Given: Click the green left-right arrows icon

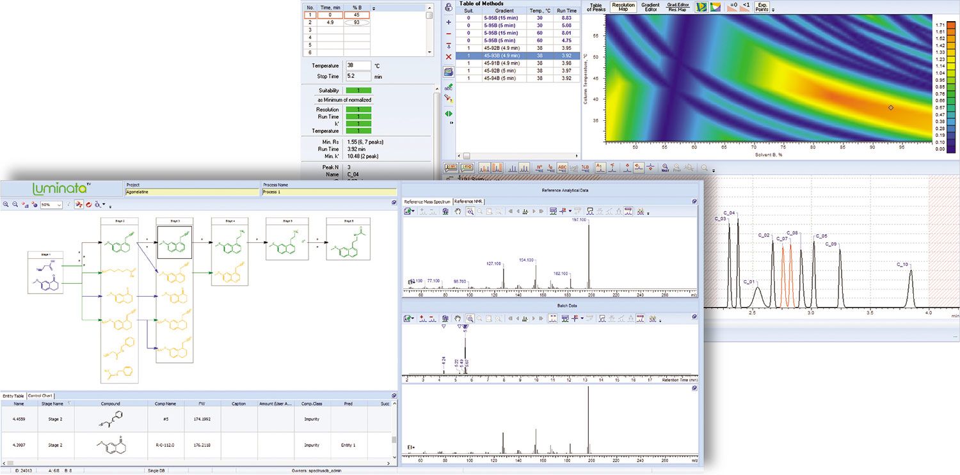Looking at the screenshot, I should tap(448, 114).
